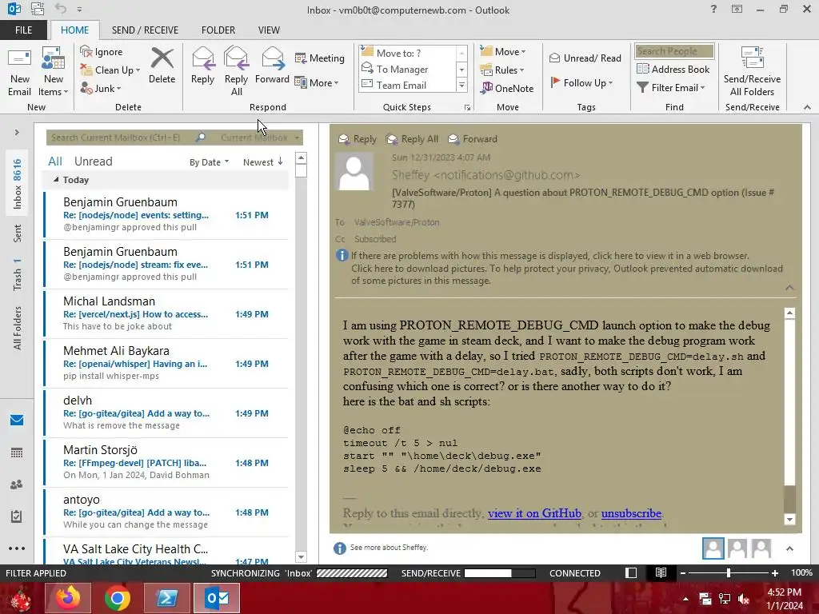Filter by Unread messages
The width and height of the screenshot is (819, 614).
[x=93, y=161]
